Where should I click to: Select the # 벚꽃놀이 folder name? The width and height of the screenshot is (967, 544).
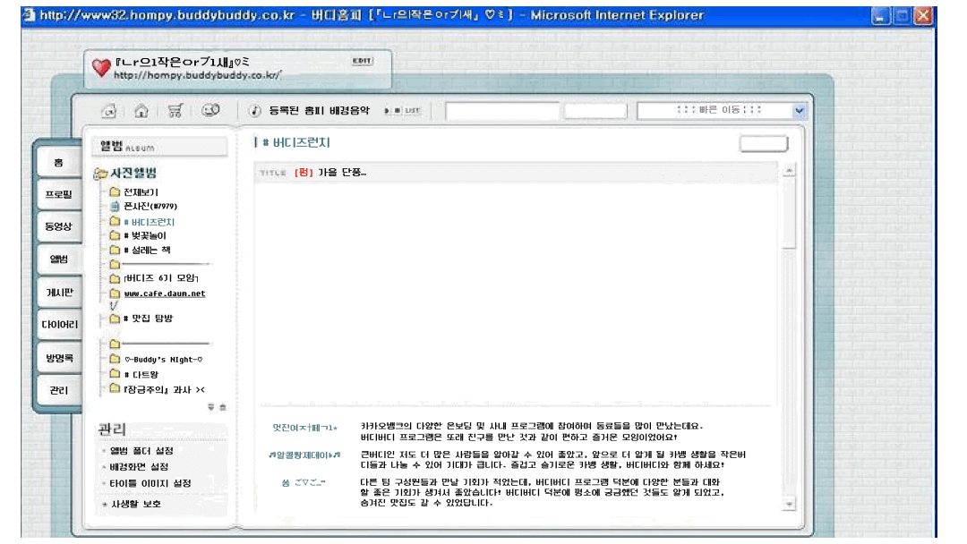pyautogui.click(x=145, y=236)
